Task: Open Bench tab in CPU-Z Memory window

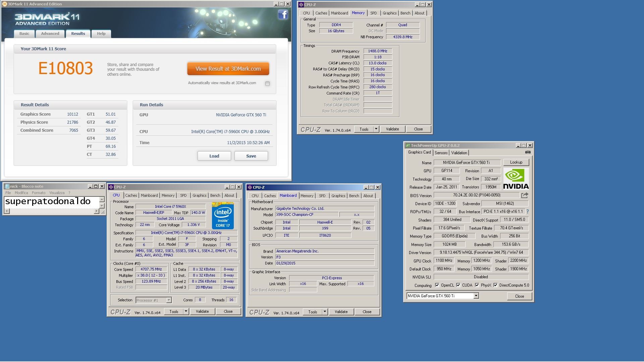Action: coord(405,13)
